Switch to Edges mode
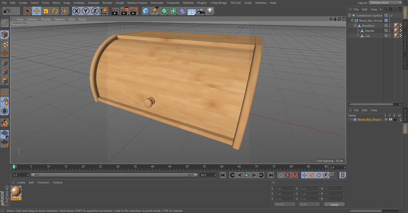Image resolution: width=408 pixels, height=213 pixels. click(x=5, y=72)
